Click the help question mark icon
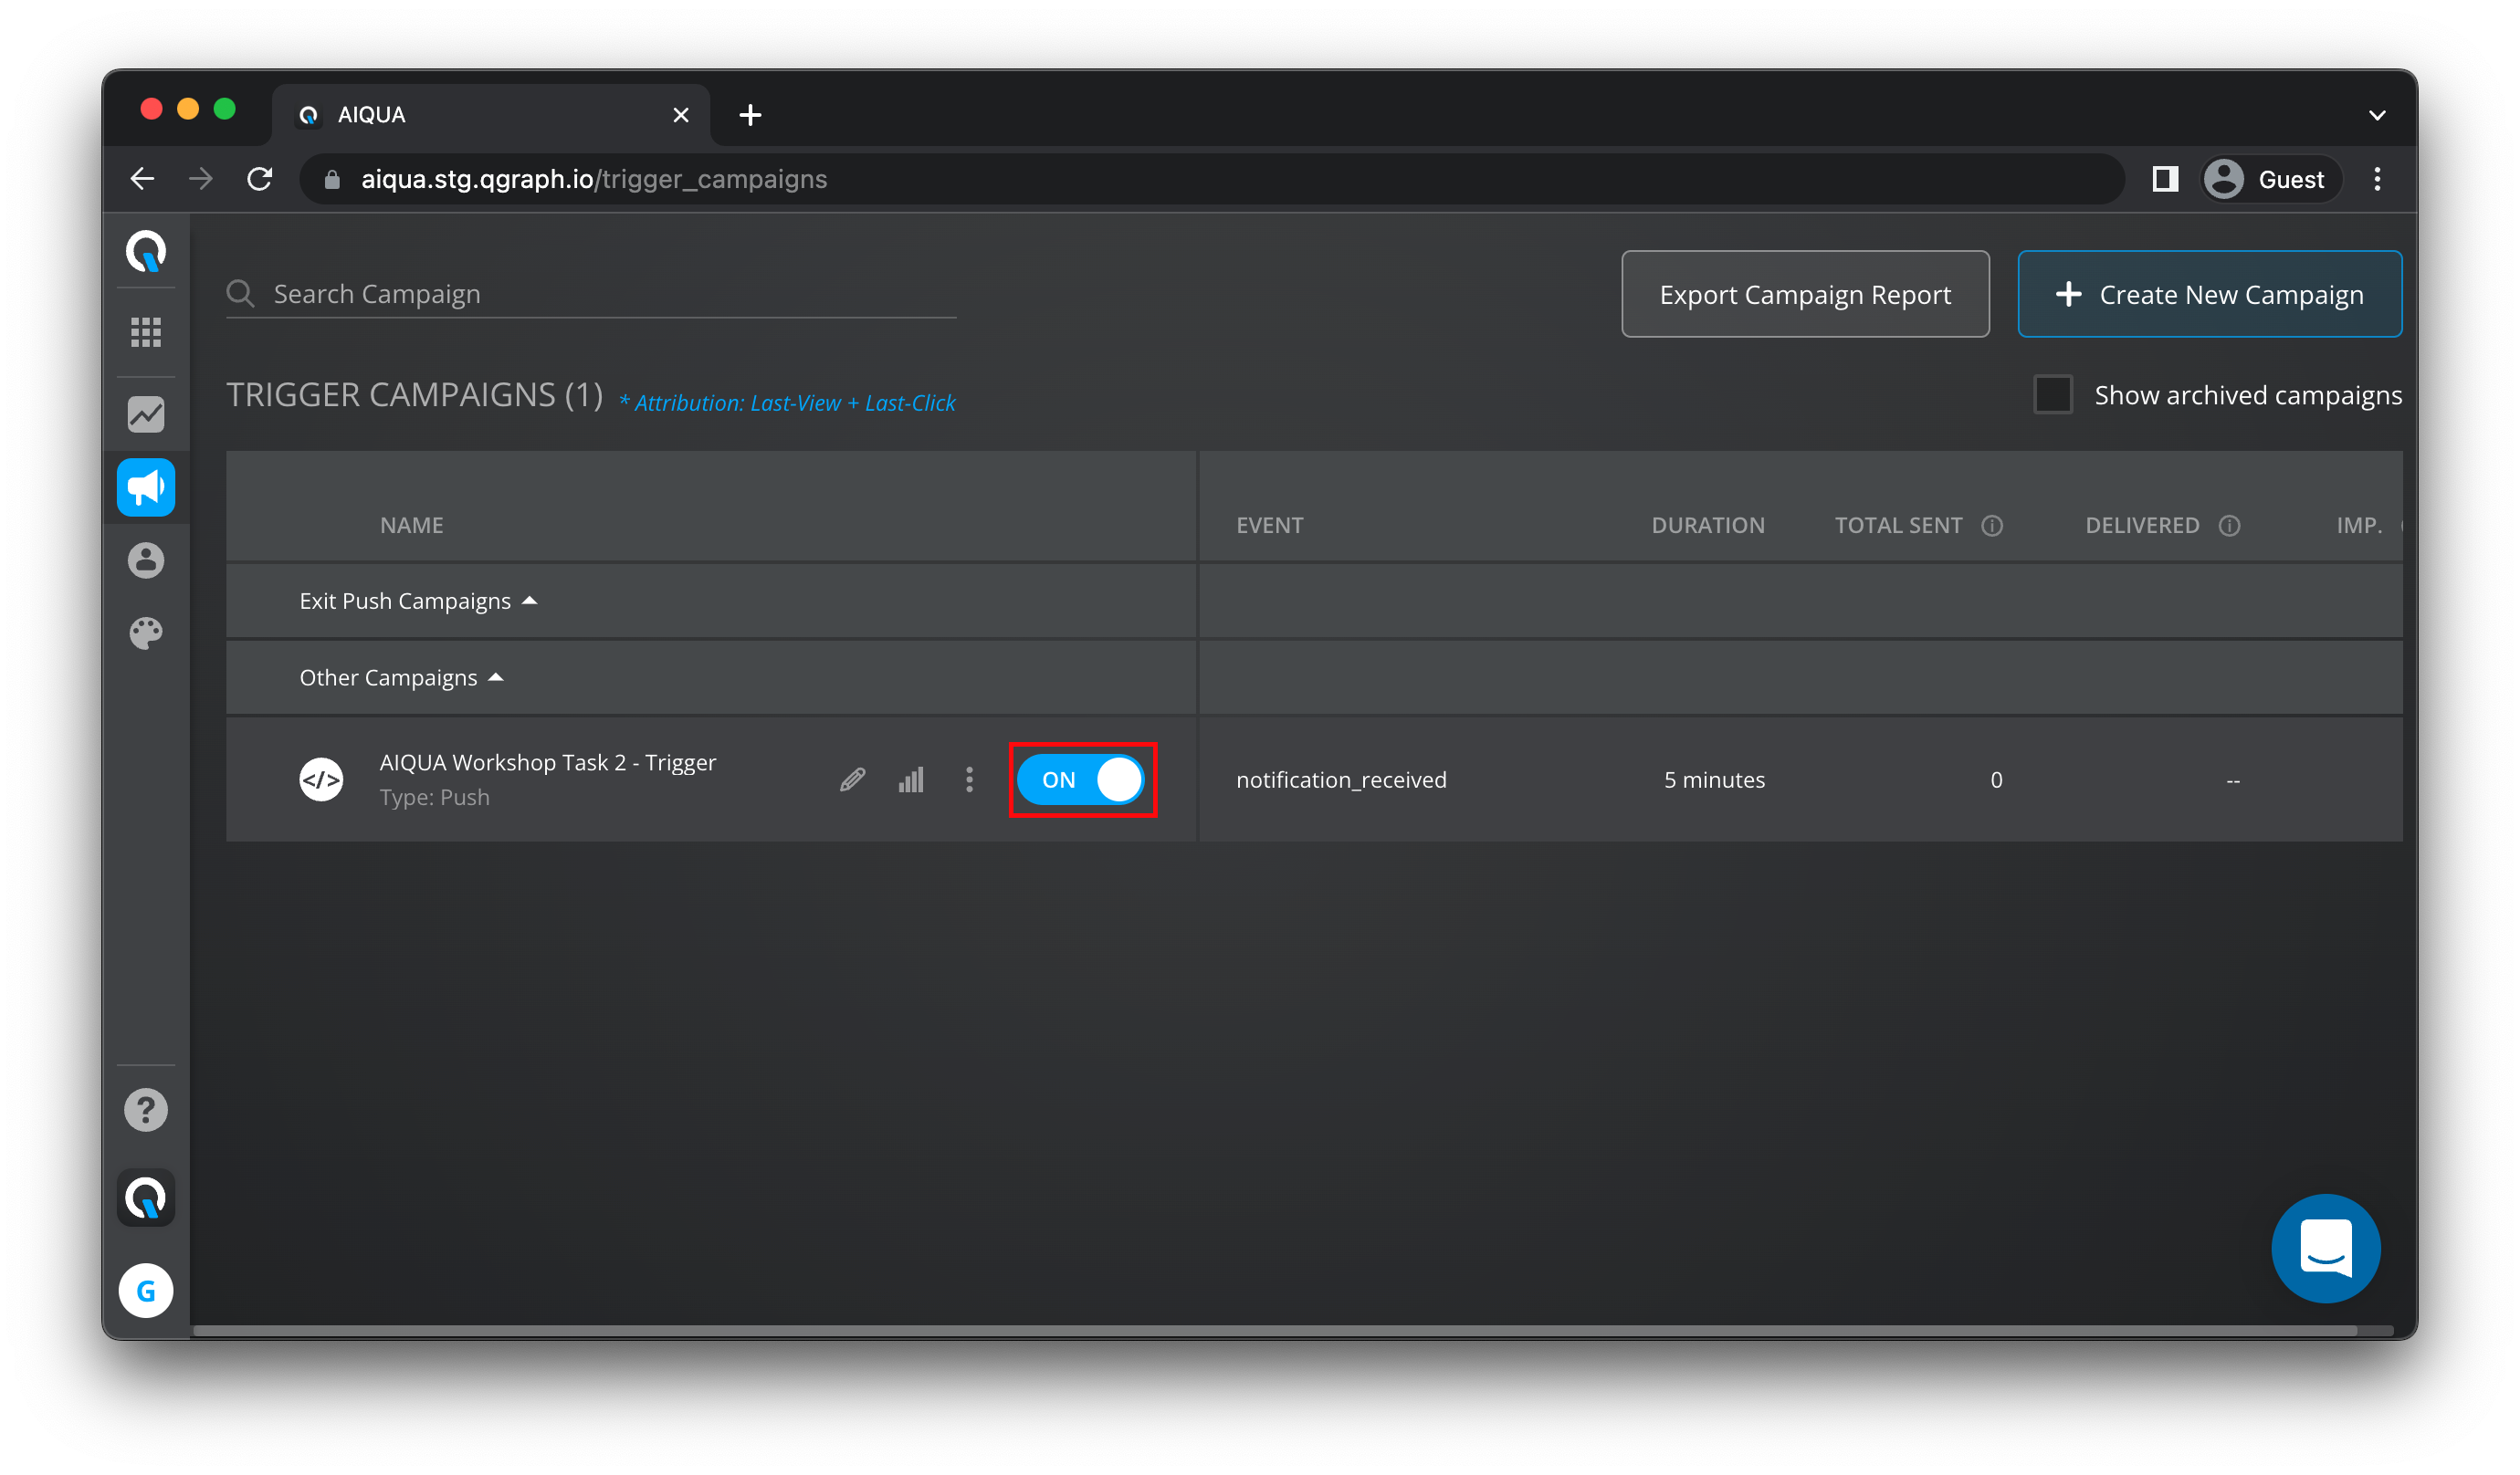2520x1475 pixels. (x=146, y=1110)
